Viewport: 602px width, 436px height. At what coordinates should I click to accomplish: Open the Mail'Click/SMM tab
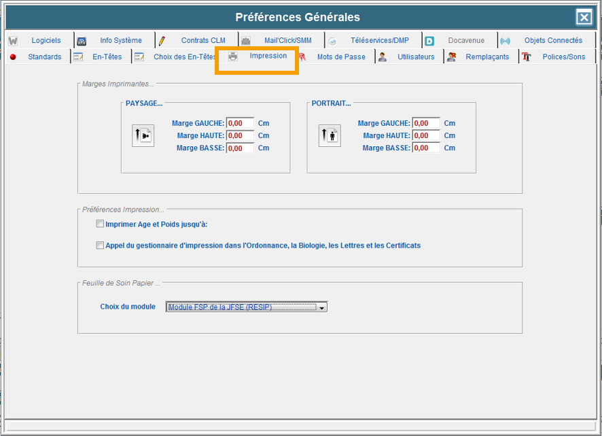287,41
